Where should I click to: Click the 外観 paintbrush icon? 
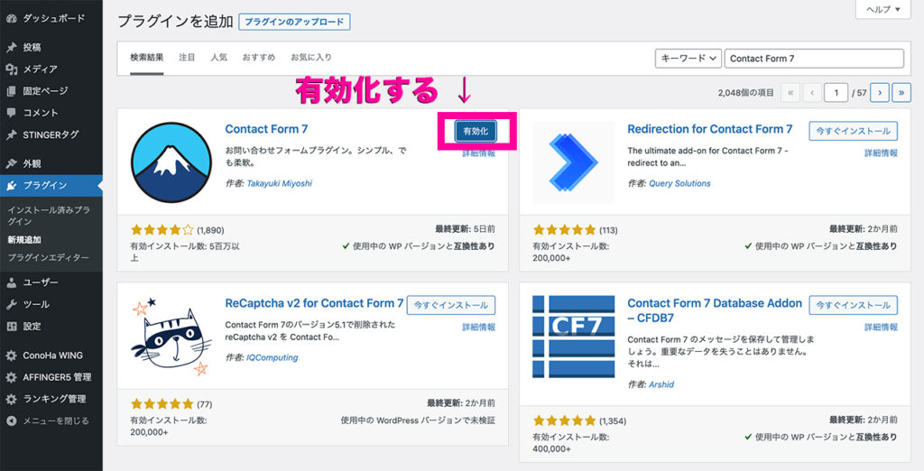point(11,163)
